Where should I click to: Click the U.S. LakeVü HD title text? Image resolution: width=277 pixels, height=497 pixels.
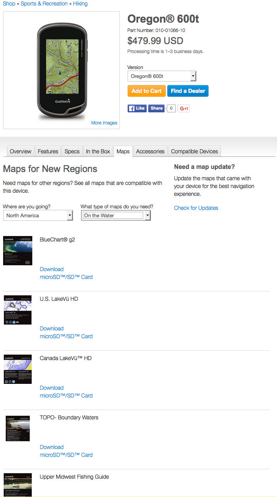[59, 299]
